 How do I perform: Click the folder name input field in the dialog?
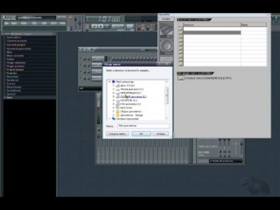[x=143, y=126]
